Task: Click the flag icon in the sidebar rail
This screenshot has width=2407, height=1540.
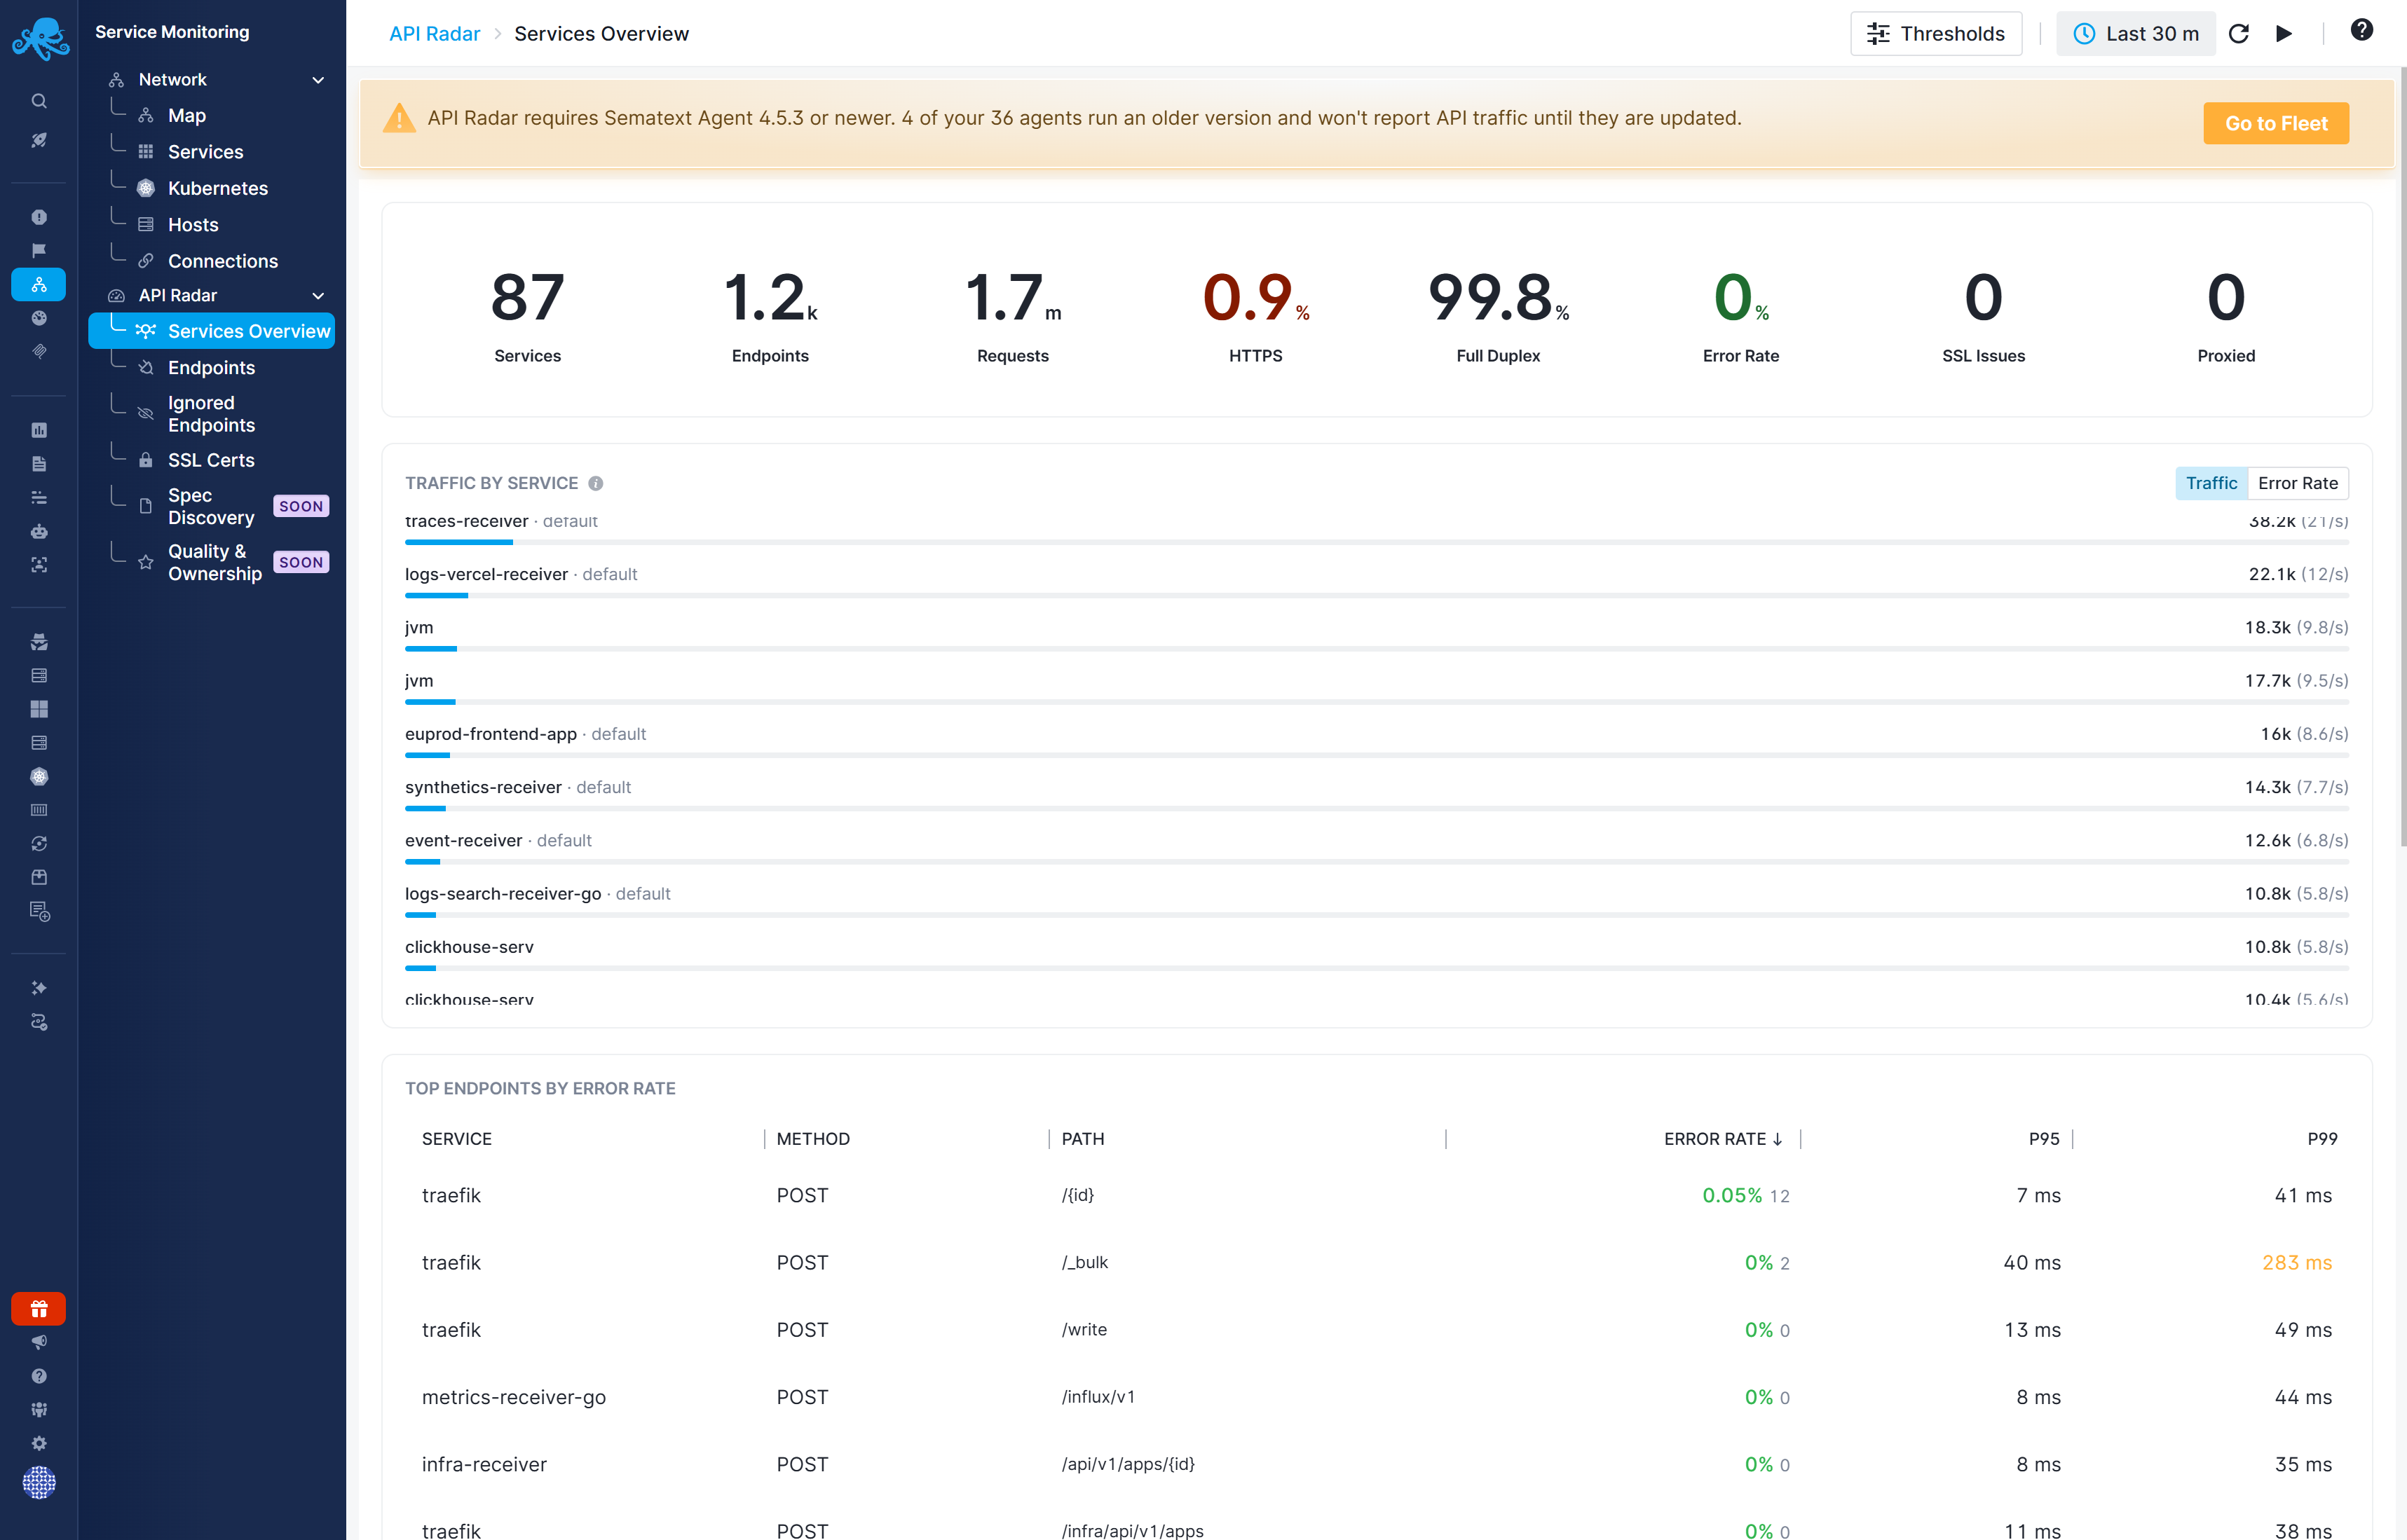Action: [x=39, y=250]
